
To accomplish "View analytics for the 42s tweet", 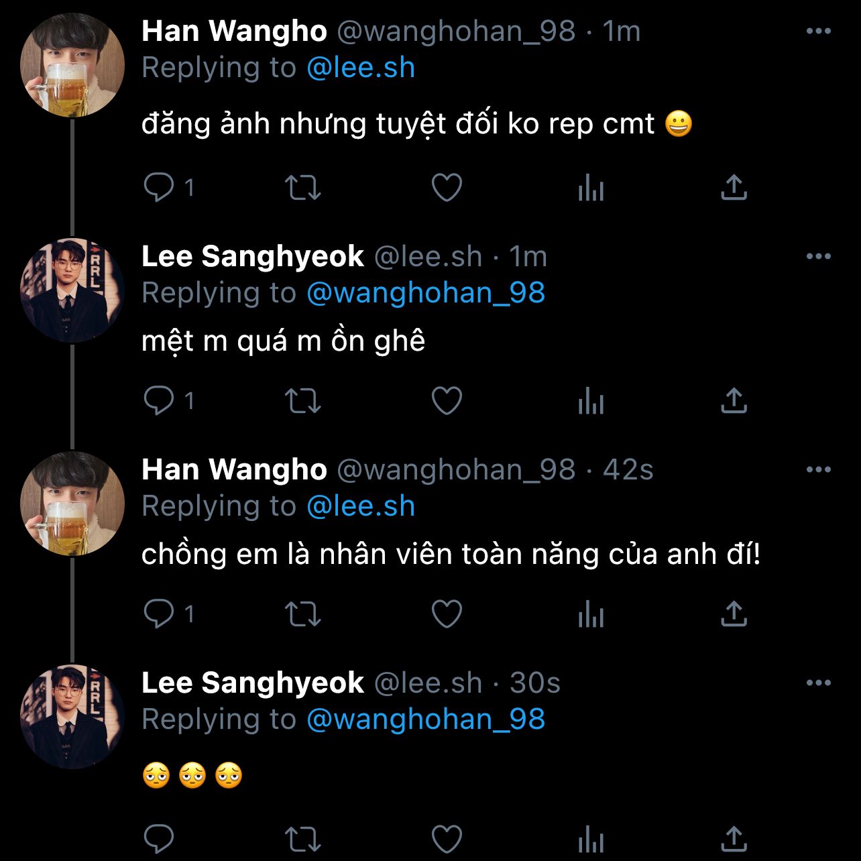I will pos(591,614).
